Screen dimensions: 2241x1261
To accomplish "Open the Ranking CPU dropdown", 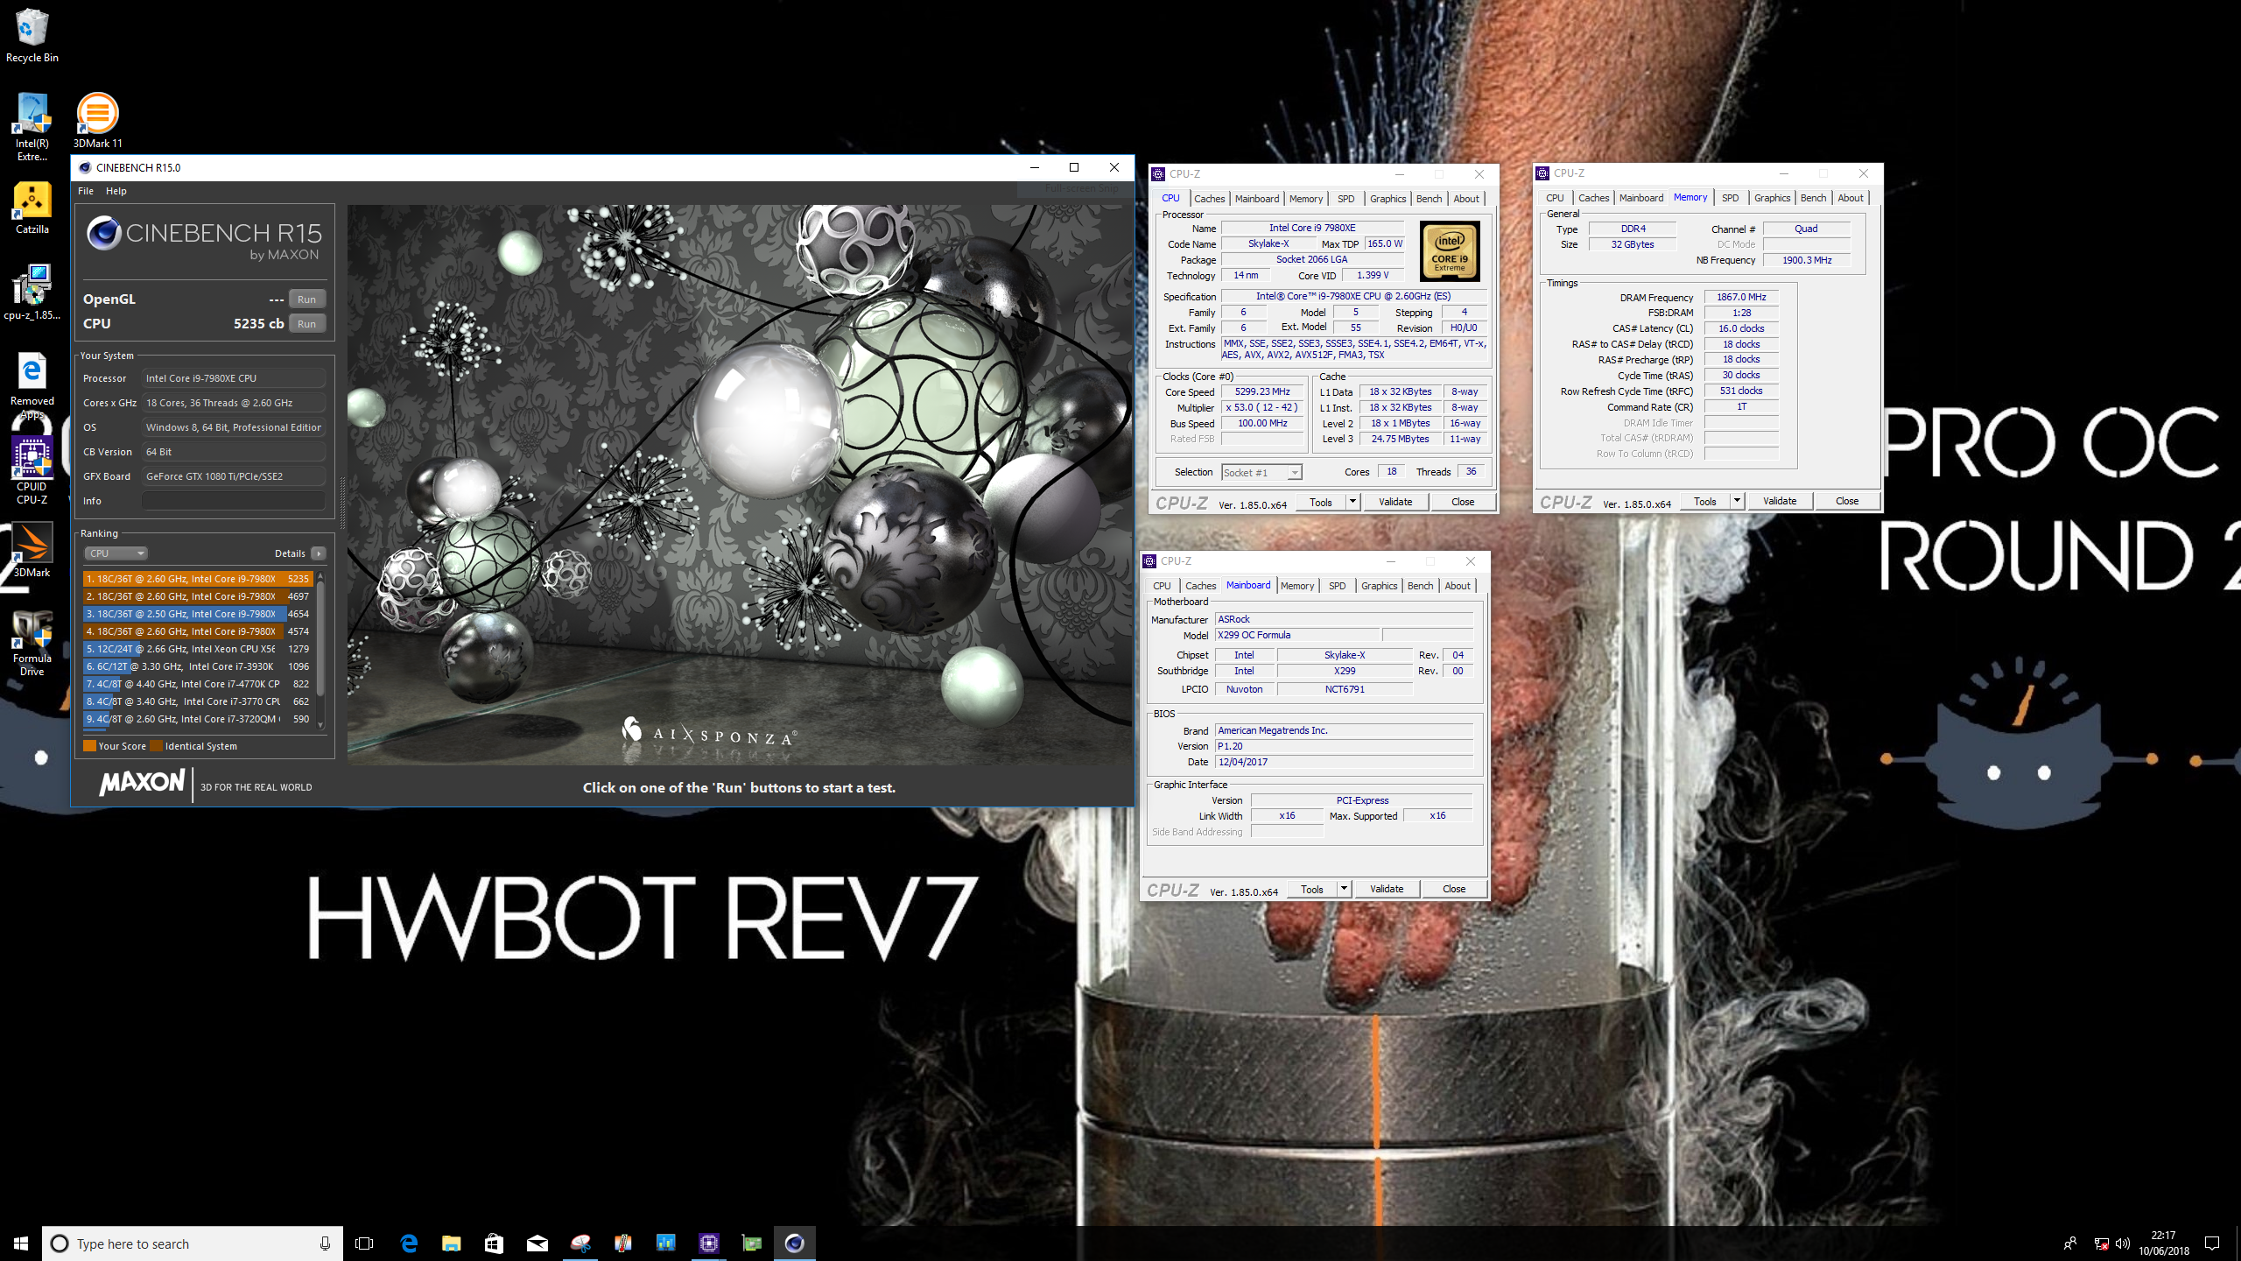I will point(116,553).
